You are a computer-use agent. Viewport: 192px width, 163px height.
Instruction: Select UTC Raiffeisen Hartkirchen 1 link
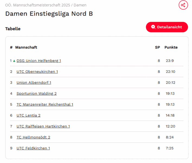tap(43, 126)
